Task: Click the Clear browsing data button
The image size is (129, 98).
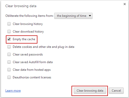Action: (x=90, y=91)
